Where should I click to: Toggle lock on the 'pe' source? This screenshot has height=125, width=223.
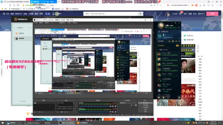tap(75, 105)
